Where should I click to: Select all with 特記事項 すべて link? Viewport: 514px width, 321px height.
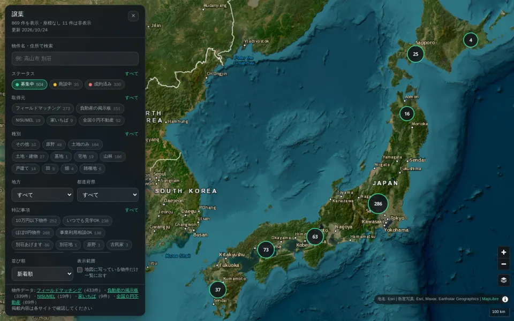(x=132, y=210)
